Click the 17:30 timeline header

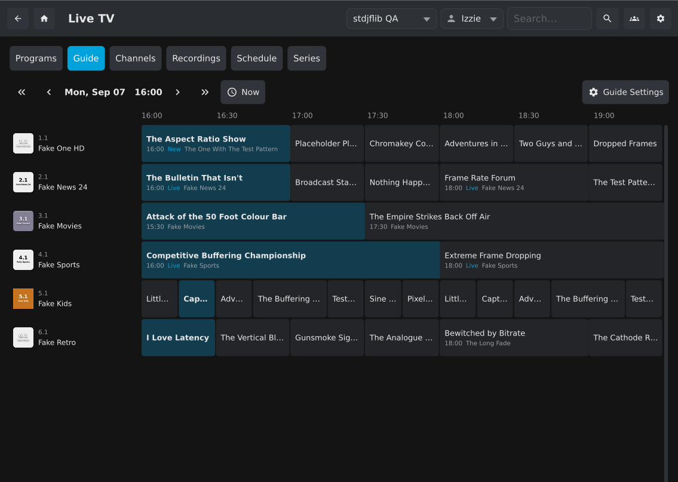[378, 115]
